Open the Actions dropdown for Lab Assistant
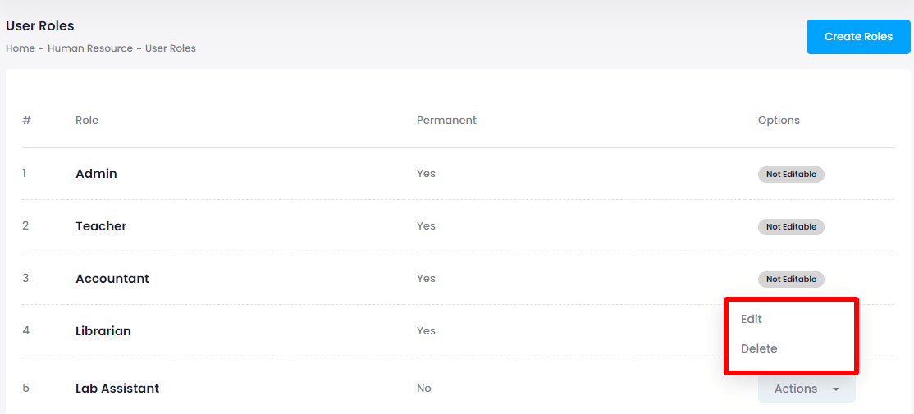 pos(796,389)
